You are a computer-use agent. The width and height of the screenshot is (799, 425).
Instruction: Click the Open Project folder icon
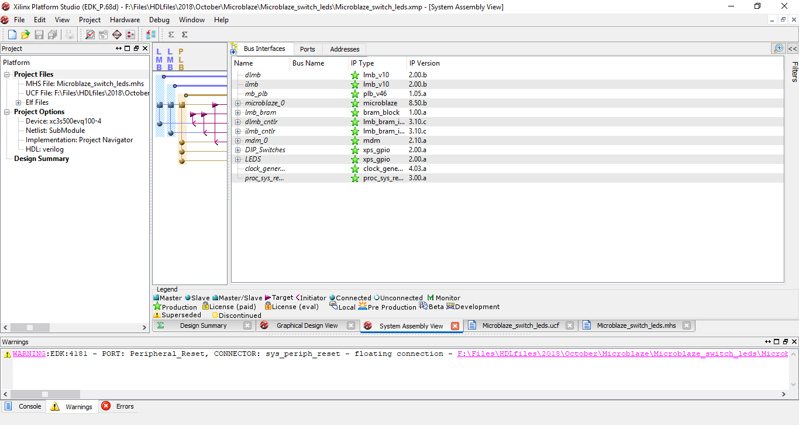(x=26, y=35)
